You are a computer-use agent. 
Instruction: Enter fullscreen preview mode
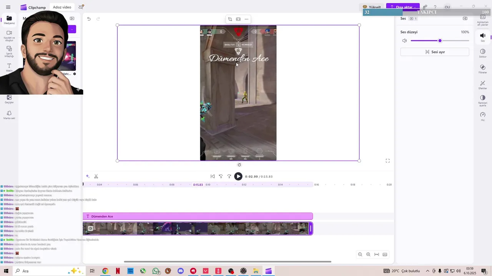tap(387, 161)
